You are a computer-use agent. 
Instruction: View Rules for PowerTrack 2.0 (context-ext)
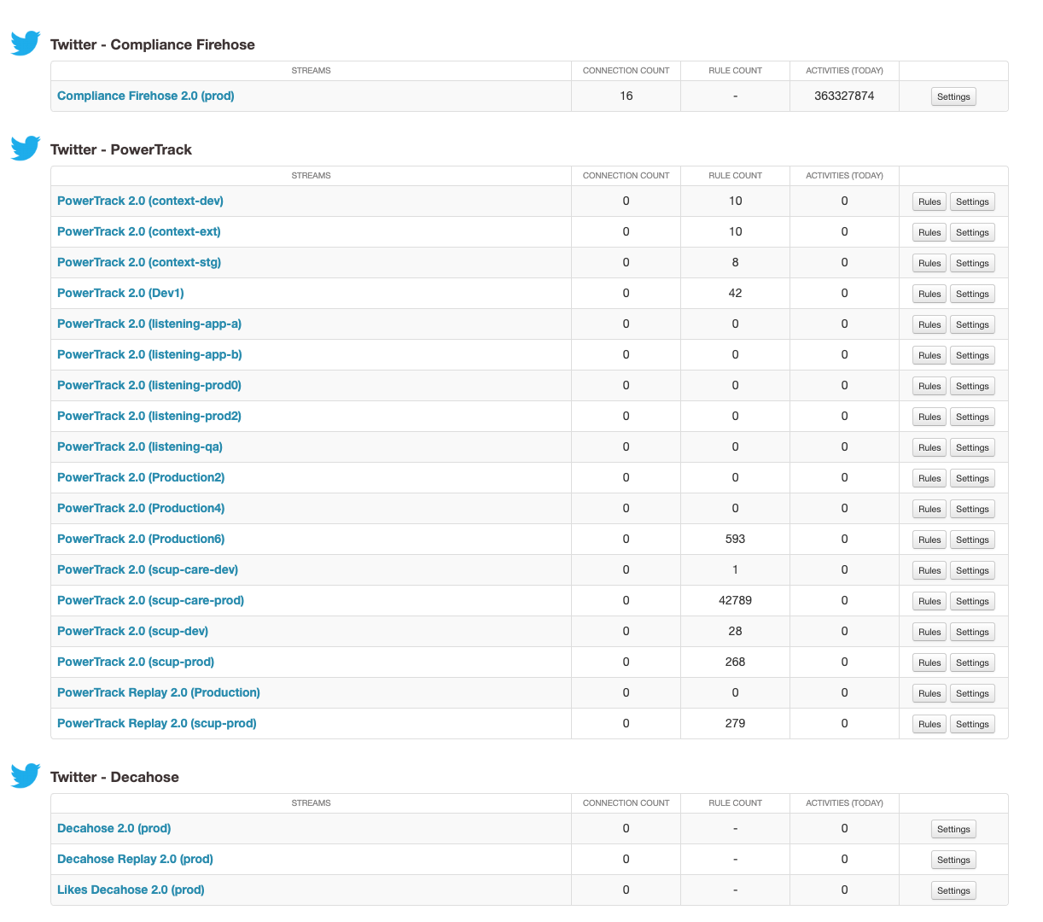point(929,232)
